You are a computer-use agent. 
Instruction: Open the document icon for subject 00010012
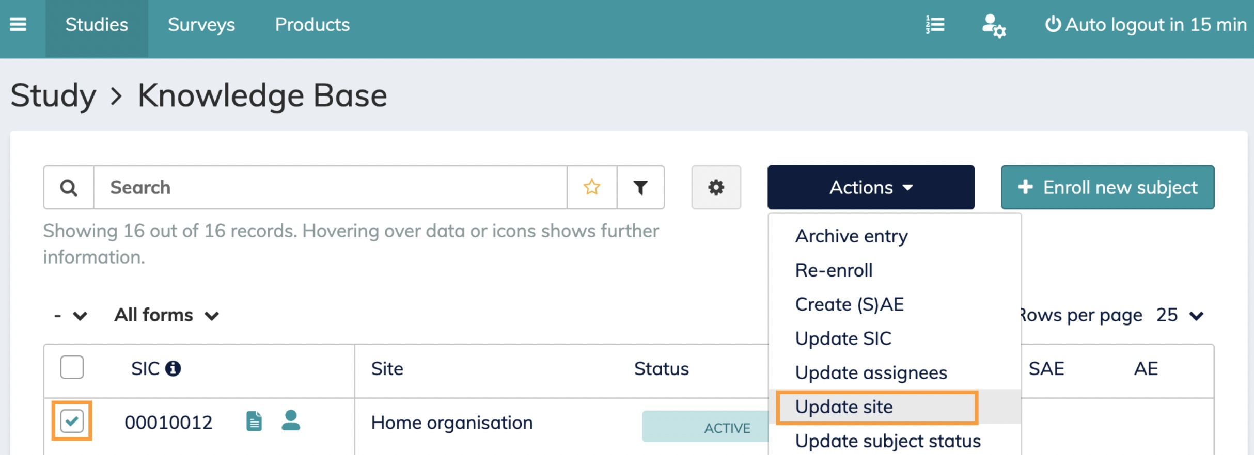pyautogui.click(x=254, y=421)
